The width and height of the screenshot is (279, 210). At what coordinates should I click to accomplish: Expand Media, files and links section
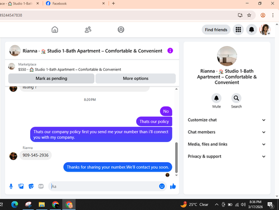227,144
